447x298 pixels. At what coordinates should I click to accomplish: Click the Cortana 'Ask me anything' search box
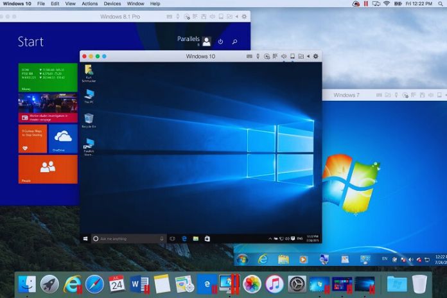pyautogui.click(x=128, y=239)
